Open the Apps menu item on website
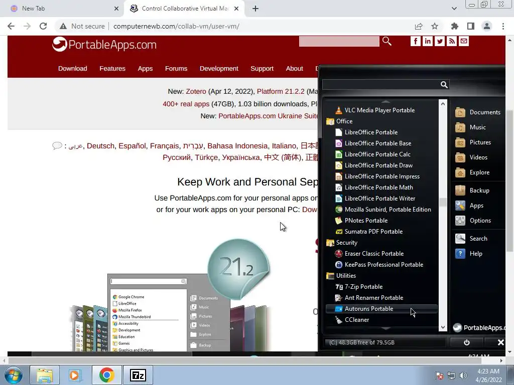Image resolution: width=514 pixels, height=385 pixels. (145, 69)
